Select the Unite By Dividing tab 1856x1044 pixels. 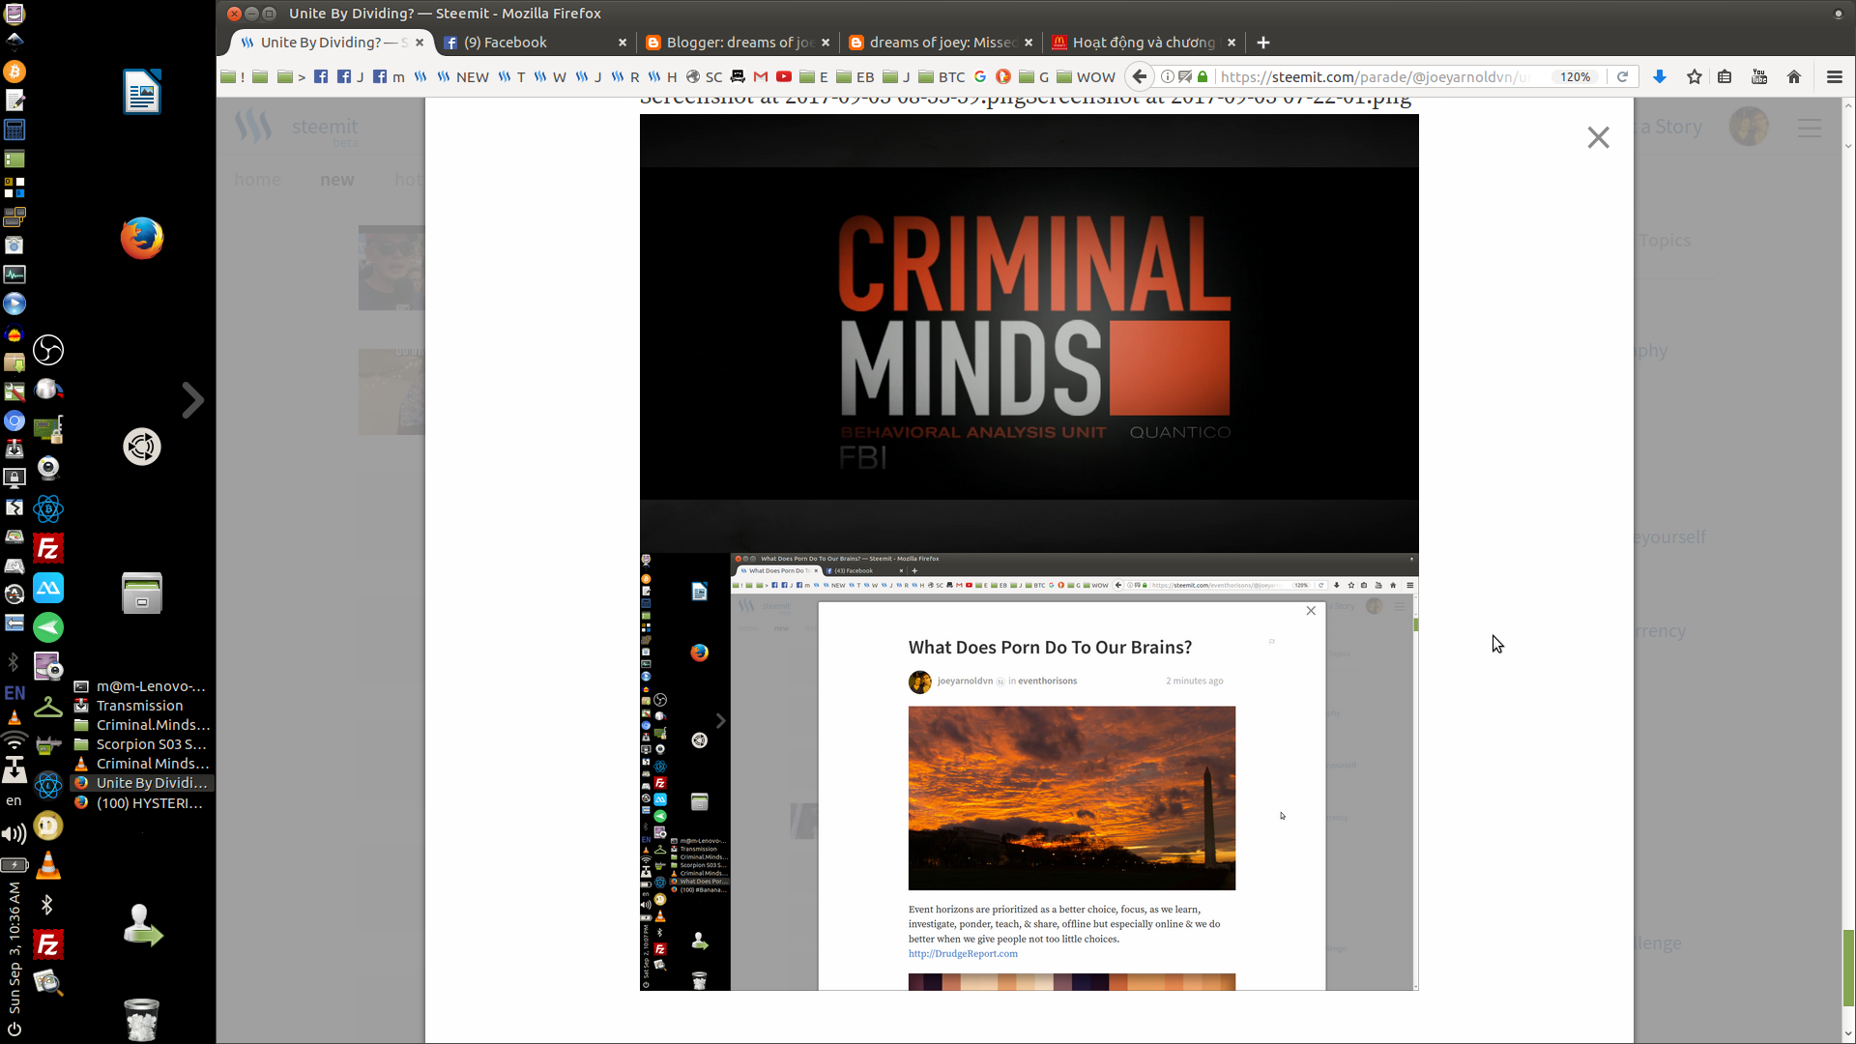[x=332, y=43]
